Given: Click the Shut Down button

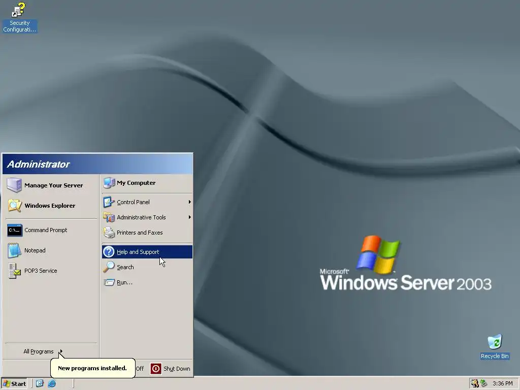Looking at the screenshot, I should click(x=171, y=369).
